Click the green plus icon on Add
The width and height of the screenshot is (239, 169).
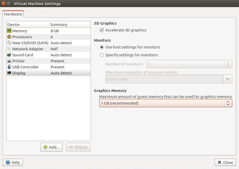45,147
